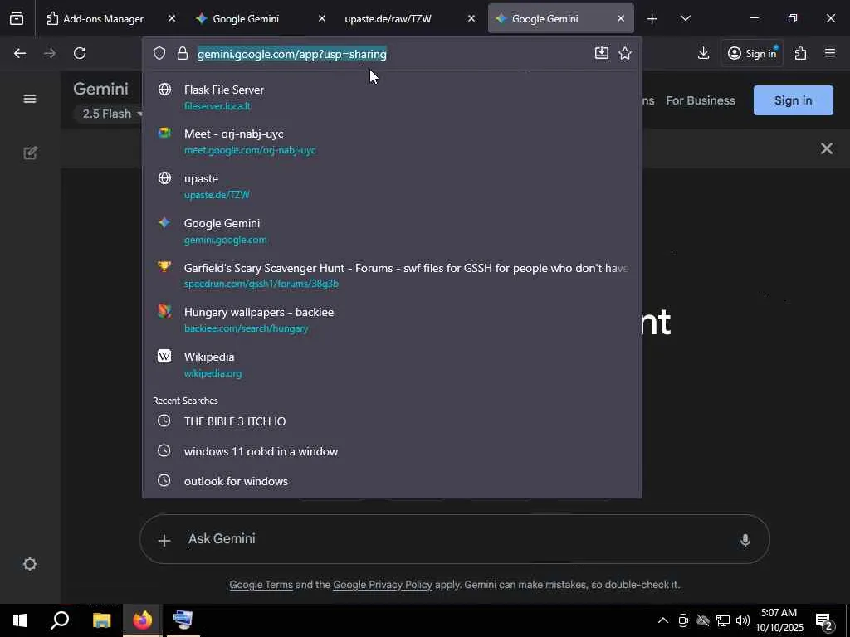Viewport: 850px width, 637px height.
Task: Choose the upaste suggestion upaste.de/TZW
Action: pos(392,186)
